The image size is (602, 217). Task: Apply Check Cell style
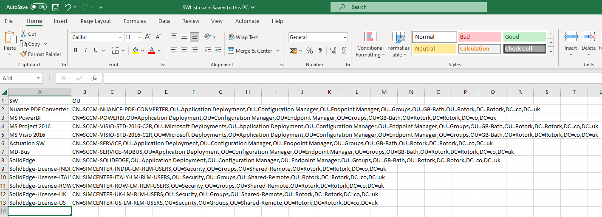point(525,49)
